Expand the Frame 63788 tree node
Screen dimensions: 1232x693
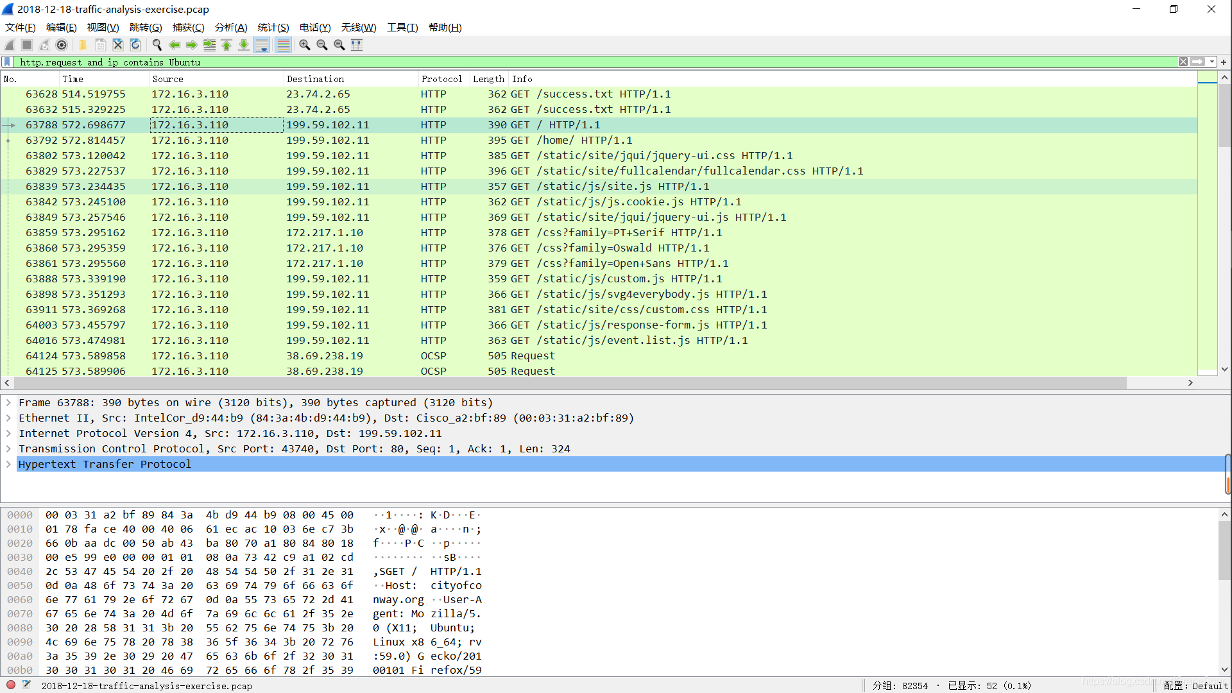(8, 403)
